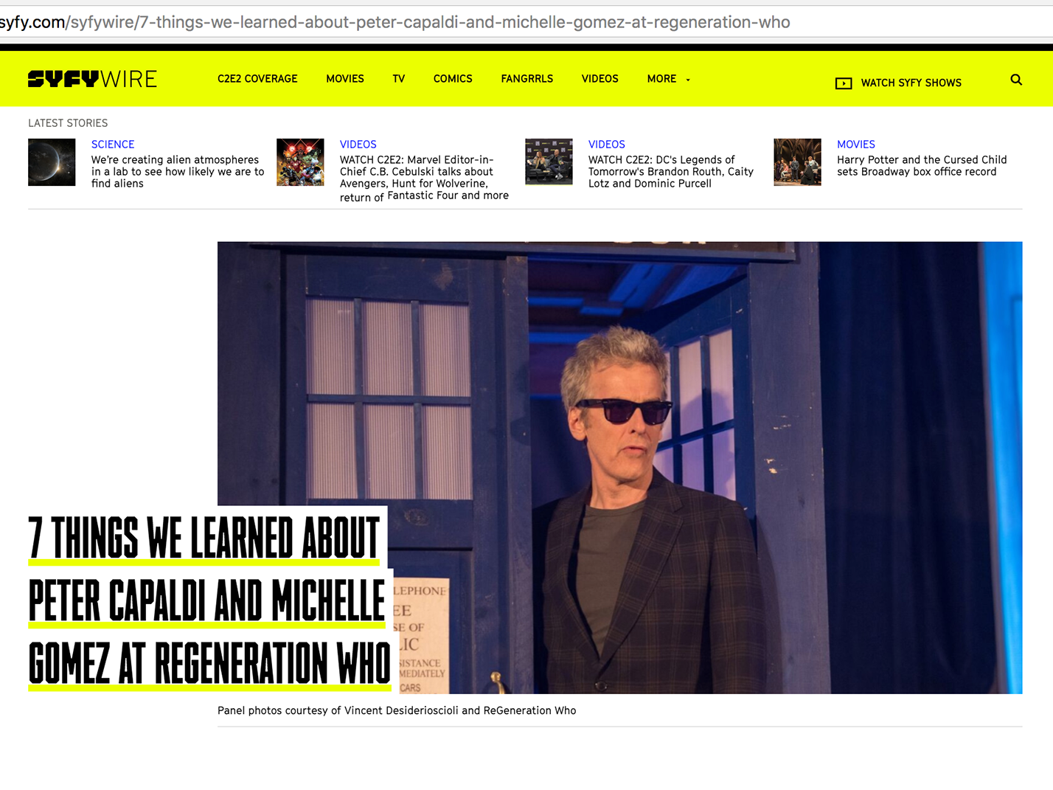Click MORE in navigation bar
Screen dimensions: 1053x790
click(661, 79)
